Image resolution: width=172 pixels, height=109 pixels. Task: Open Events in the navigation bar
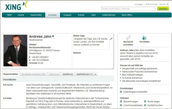(81, 15)
